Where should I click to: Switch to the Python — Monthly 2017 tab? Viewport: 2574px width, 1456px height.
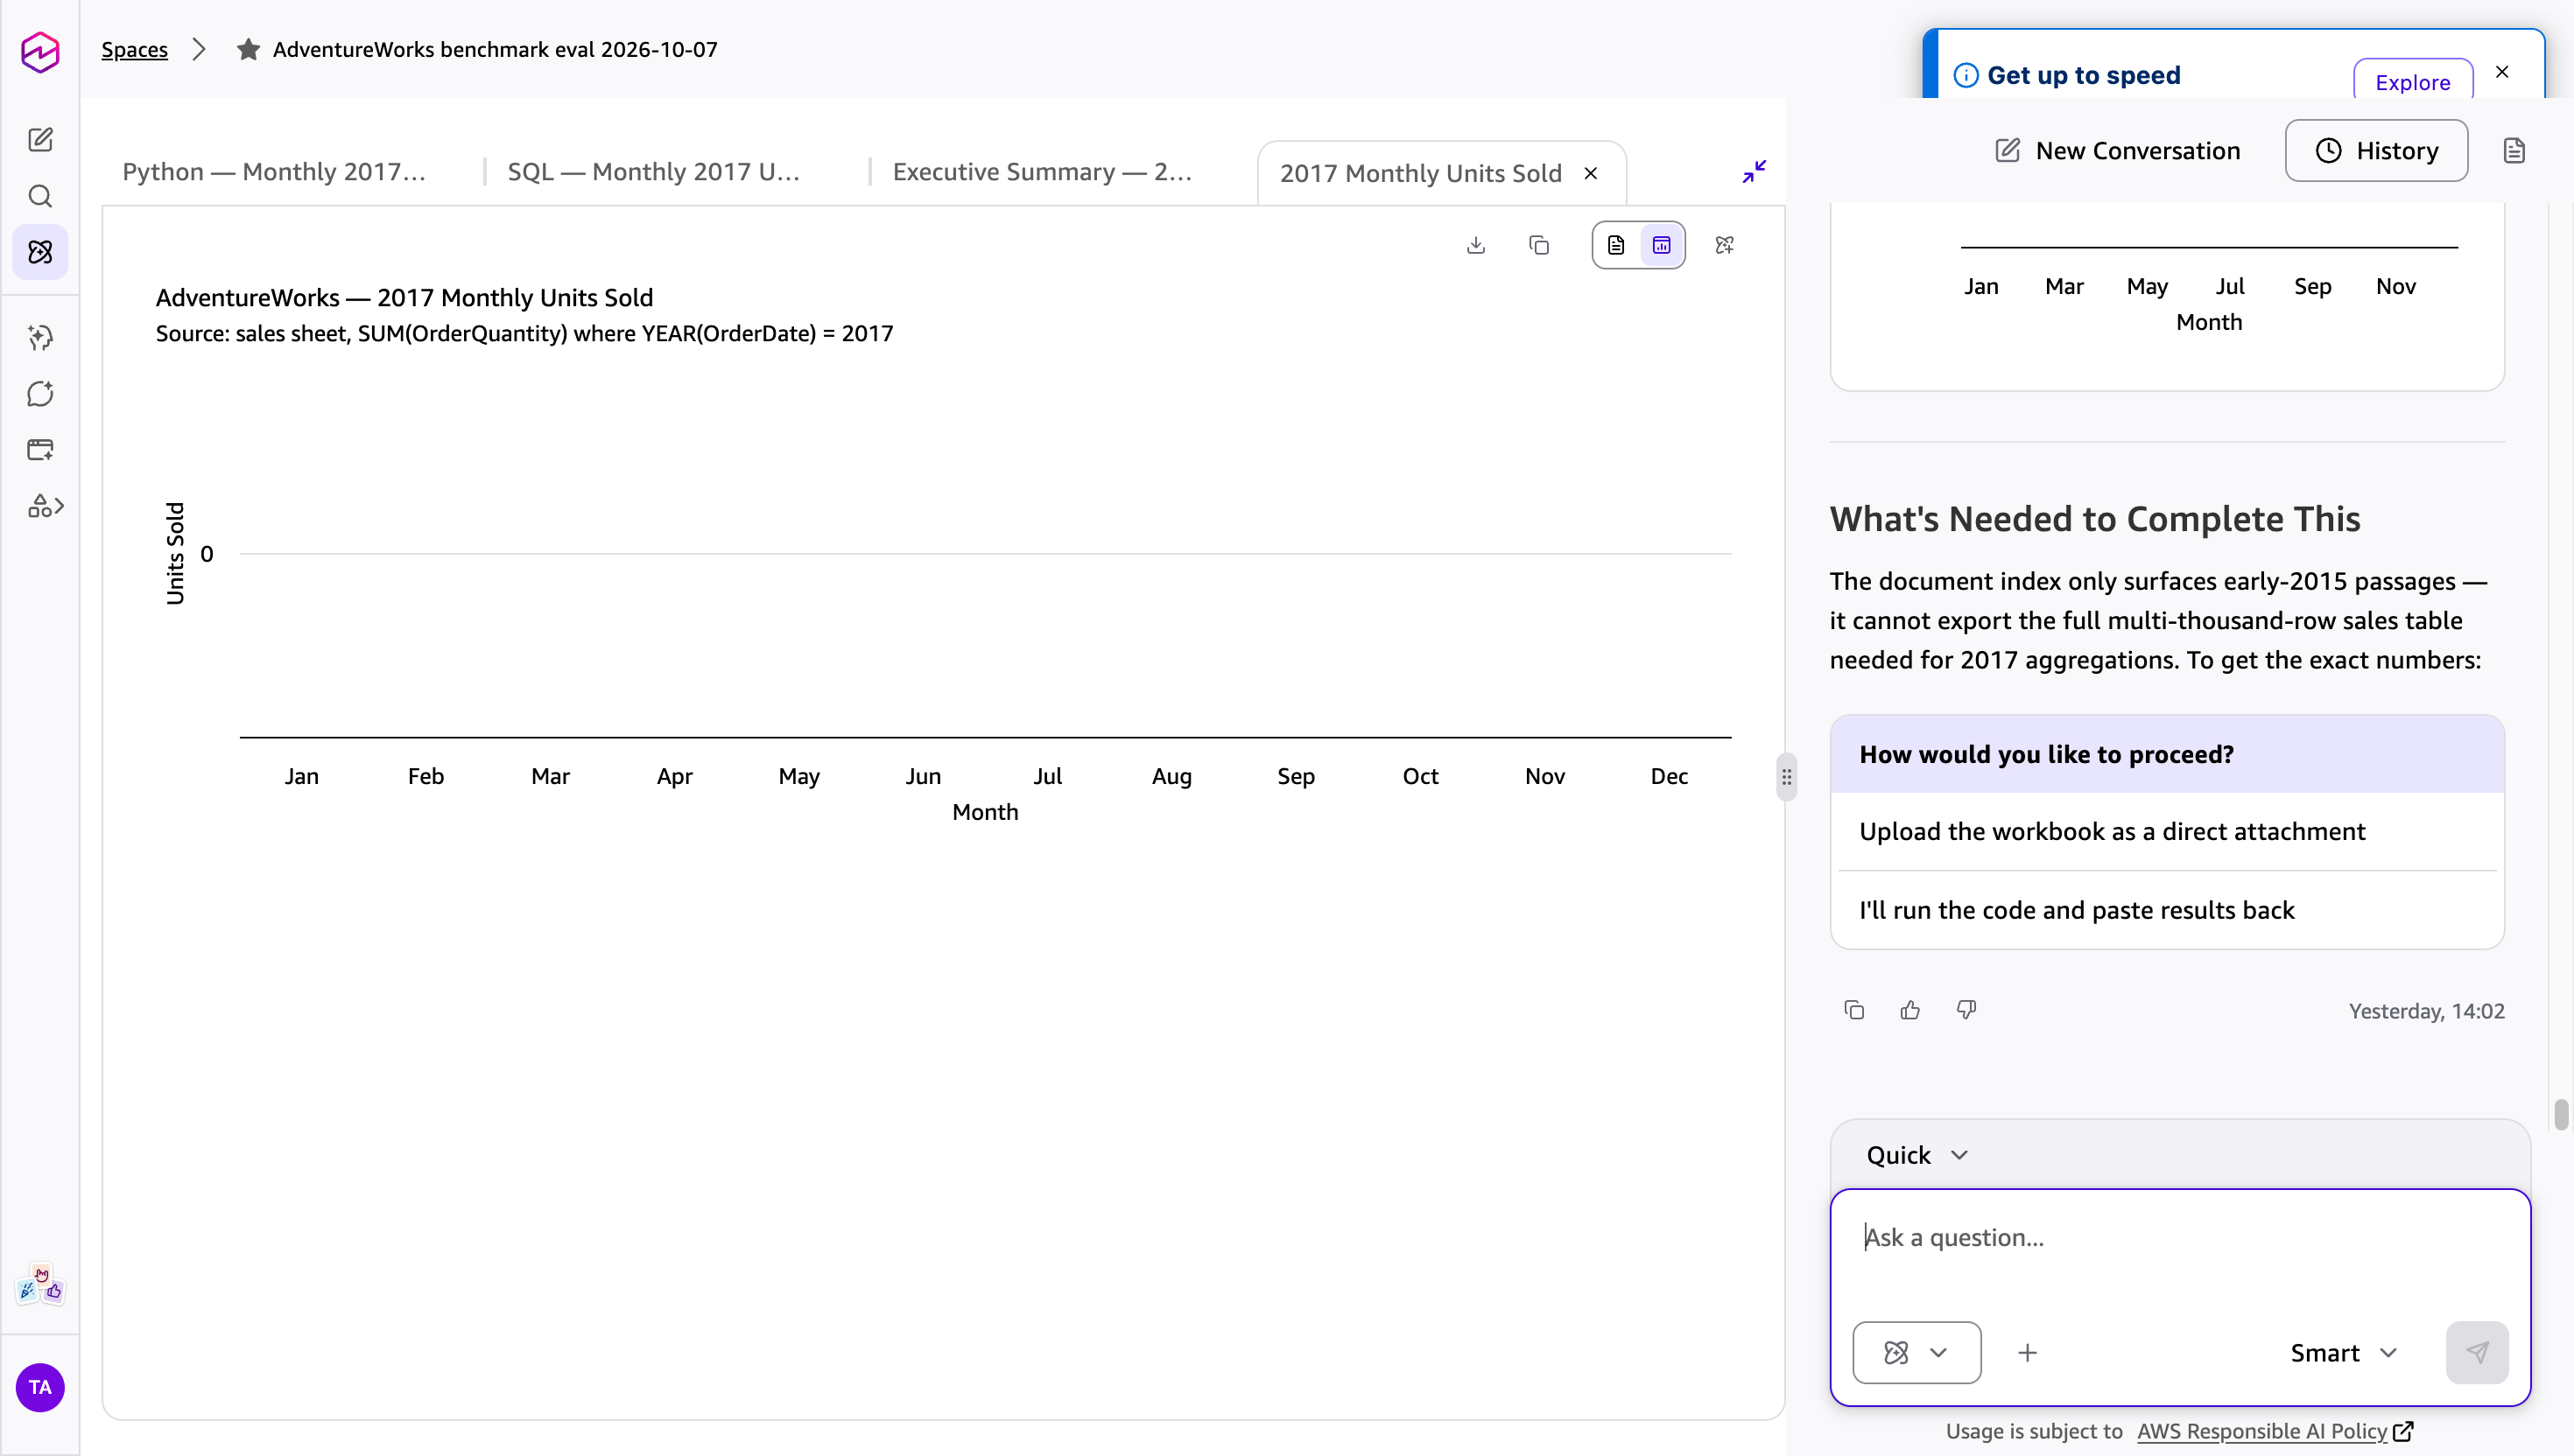274,172
